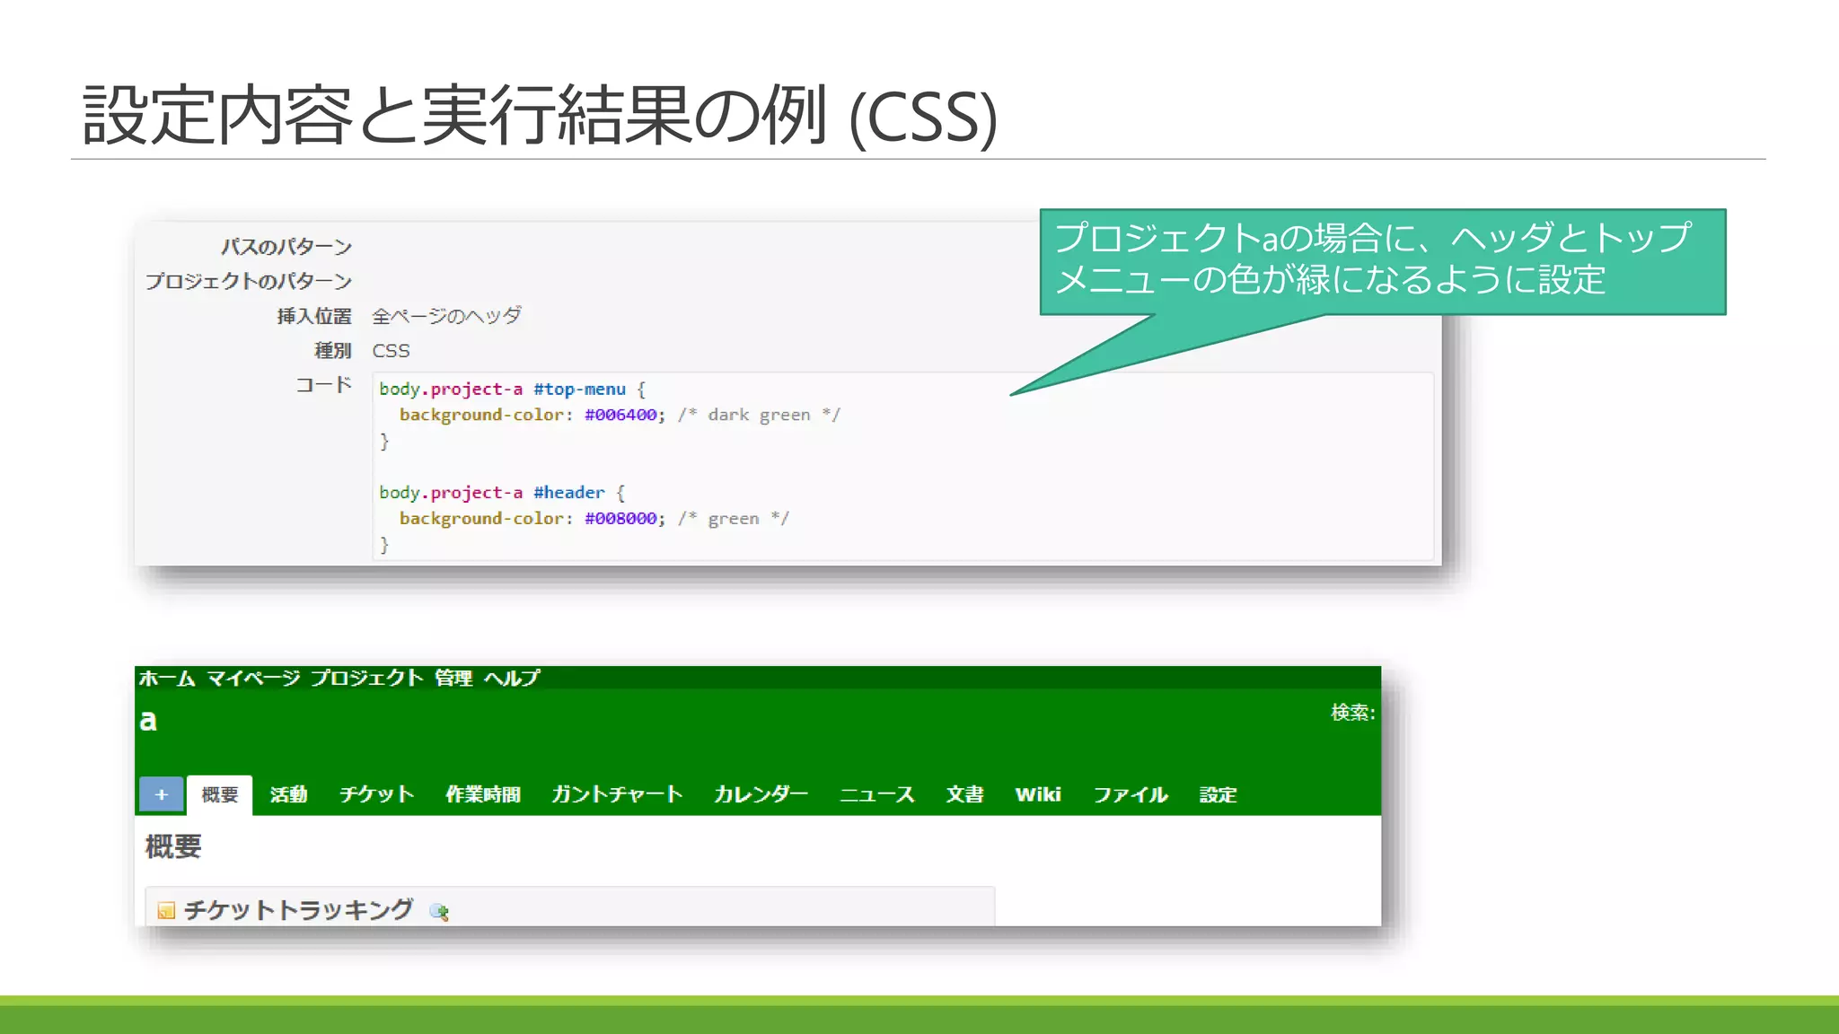Open the 作業時間 tab

483,795
